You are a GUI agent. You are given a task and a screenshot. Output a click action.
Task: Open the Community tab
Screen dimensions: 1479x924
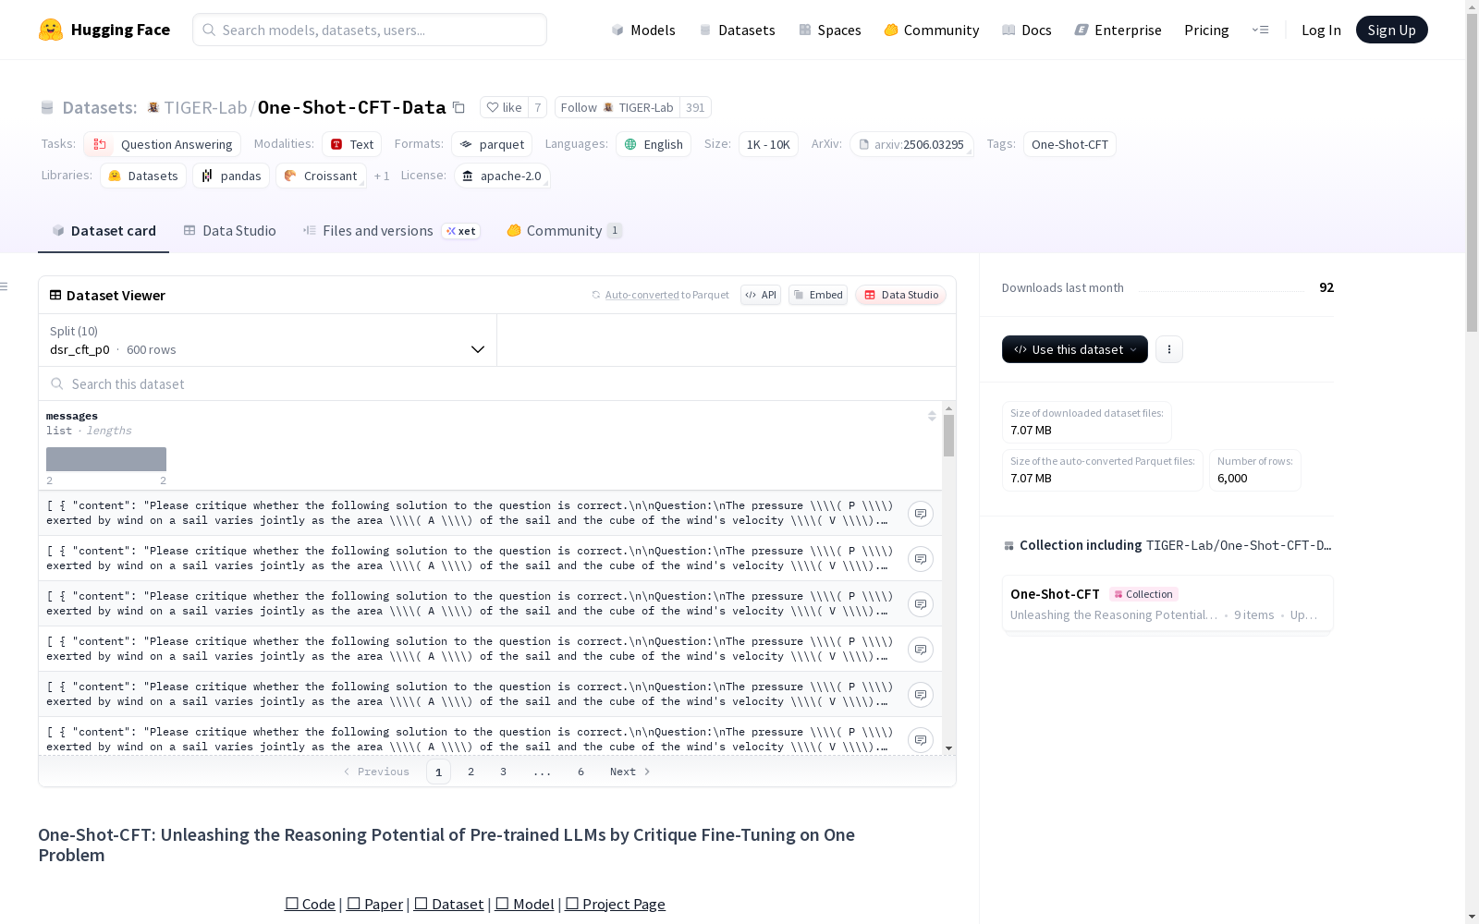point(565,231)
